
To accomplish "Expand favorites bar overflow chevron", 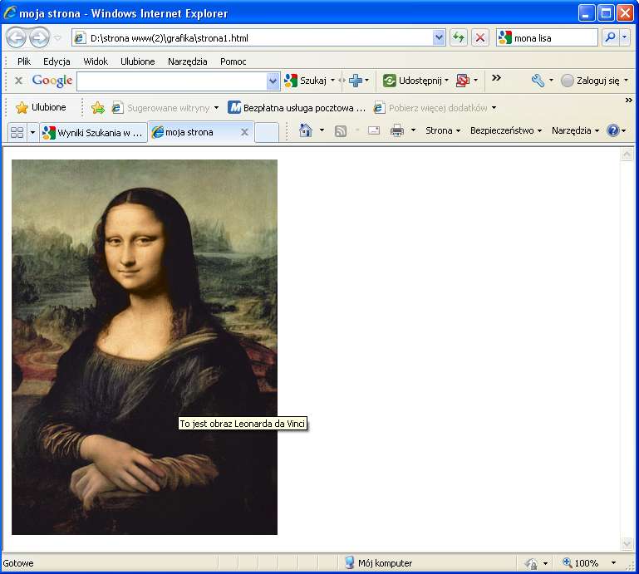I will click(x=628, y=100).
